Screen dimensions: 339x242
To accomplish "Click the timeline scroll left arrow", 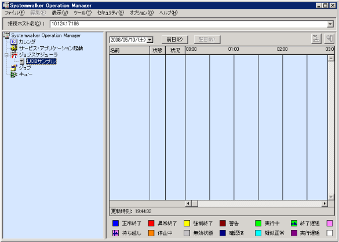I will pyautogui.click(x=188, y=203).
